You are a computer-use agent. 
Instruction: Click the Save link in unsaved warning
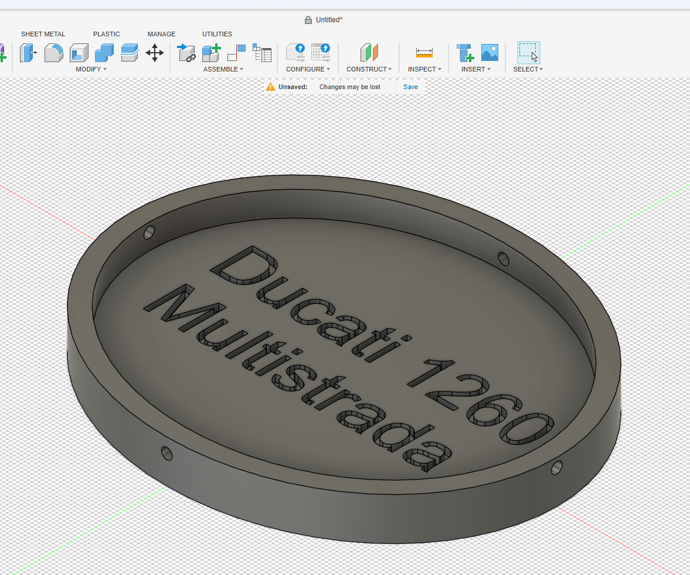pos(410,87)
